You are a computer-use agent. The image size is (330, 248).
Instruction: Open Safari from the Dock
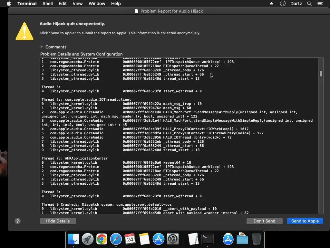tap(116, 239)
